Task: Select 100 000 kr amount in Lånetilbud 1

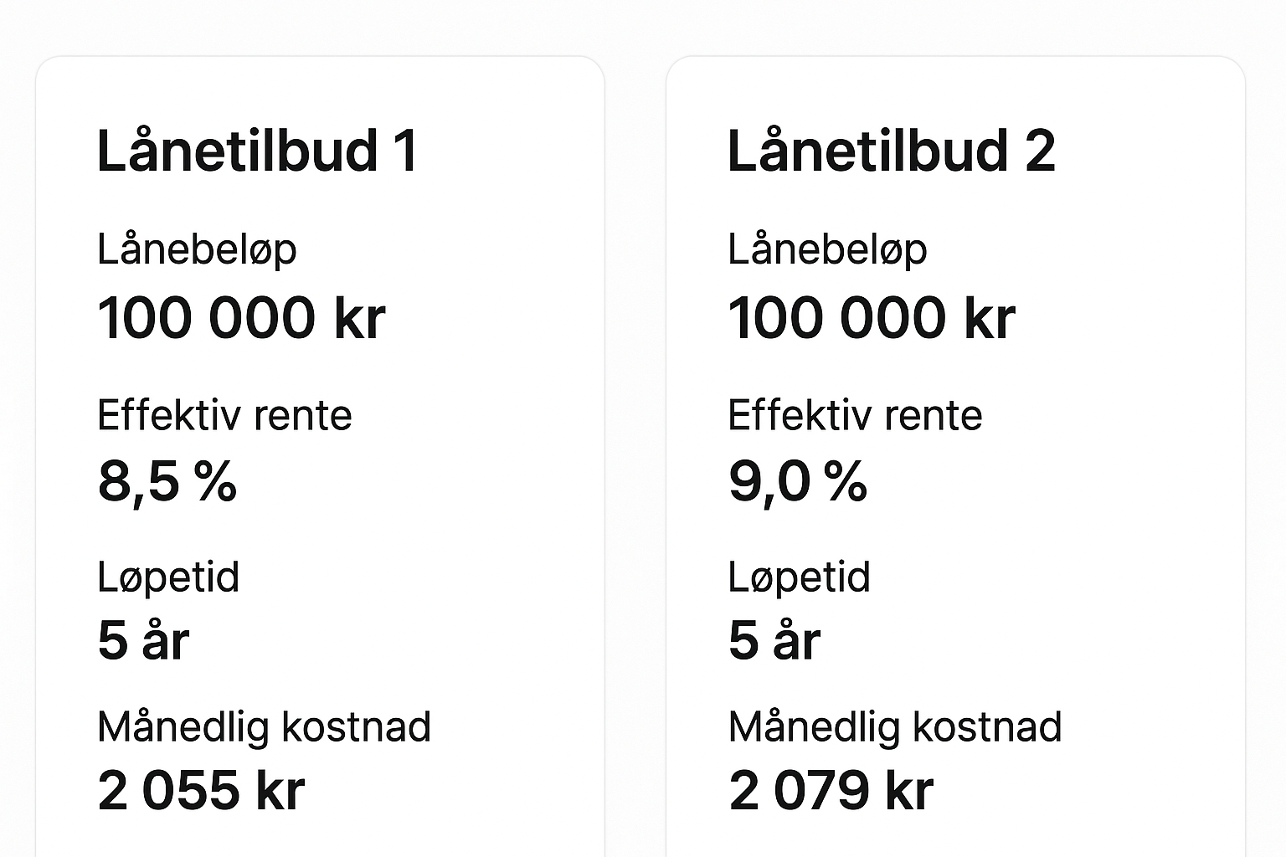Action: [x=241, y=319]
